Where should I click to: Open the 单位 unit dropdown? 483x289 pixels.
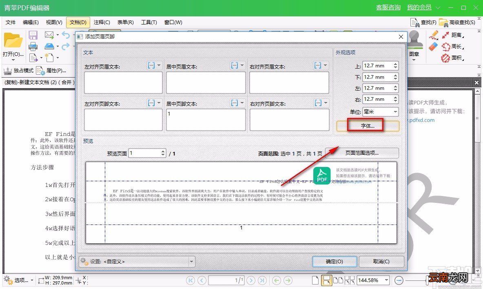tap(381, 111)
